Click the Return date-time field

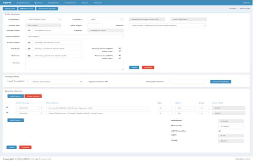point(57,56)
